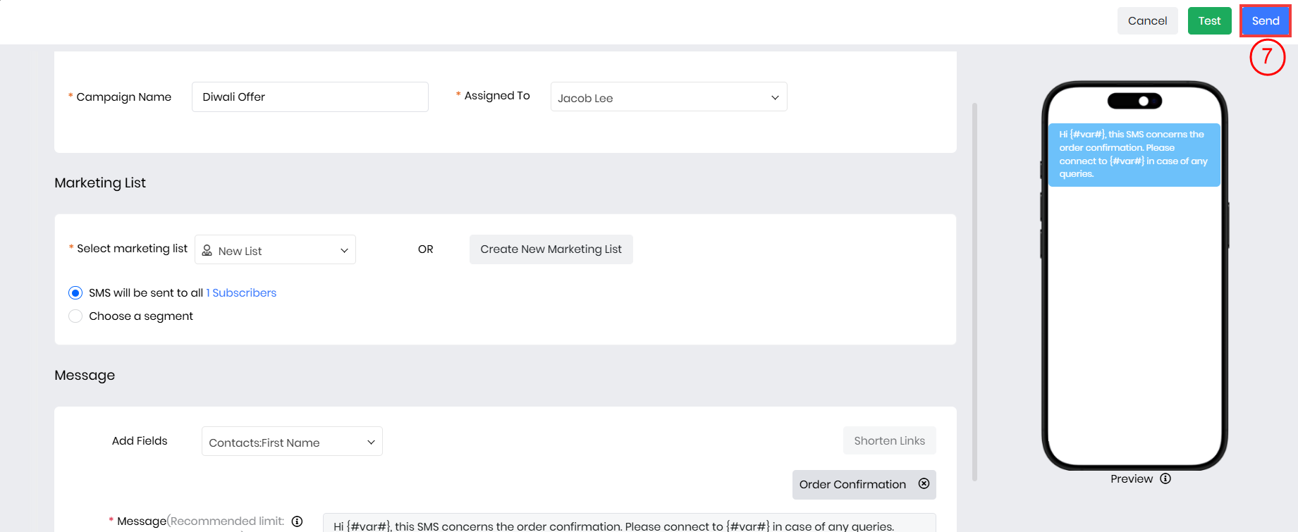
Task: Open the 1 Subscribers link
Action: [x=241, y=293]
